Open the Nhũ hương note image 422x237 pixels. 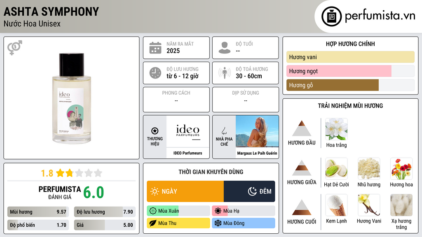tap(369, 168)
